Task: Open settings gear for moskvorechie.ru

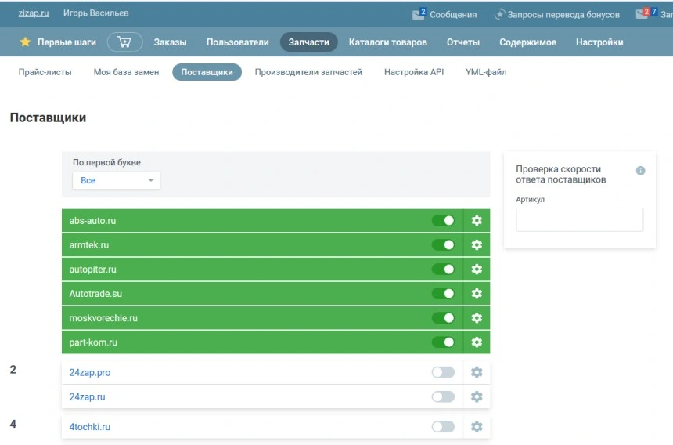Action: pyautogui.click(x=477, y=318)
